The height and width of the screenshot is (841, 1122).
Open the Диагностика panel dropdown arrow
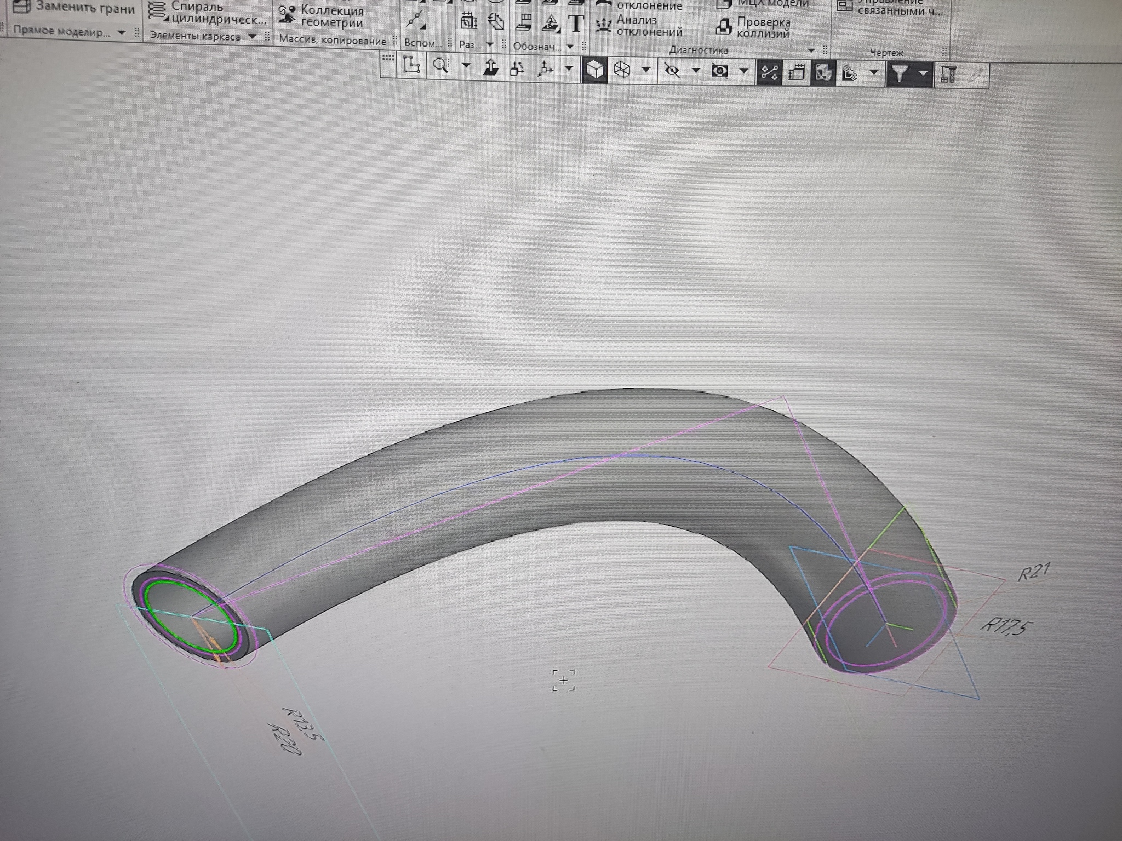811,50
